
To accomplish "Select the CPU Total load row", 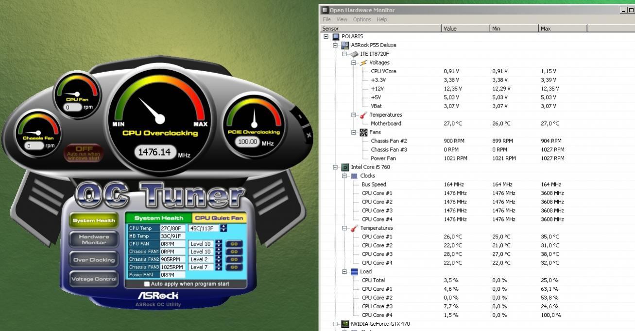I will [477, 281].
